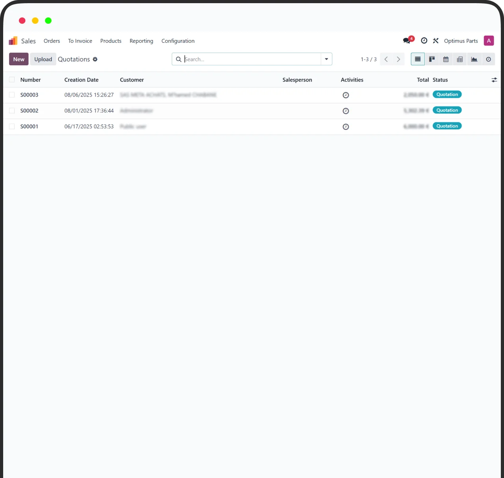Open the Graph view
504x478 pixels.
474,59
